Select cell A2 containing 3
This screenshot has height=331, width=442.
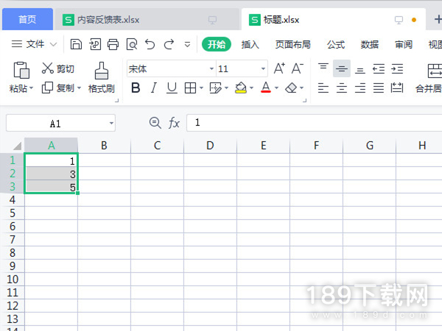pos(51,174)
